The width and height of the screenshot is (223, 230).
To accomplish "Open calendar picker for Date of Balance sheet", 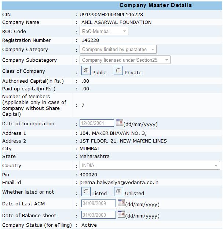I will (121, 214).
